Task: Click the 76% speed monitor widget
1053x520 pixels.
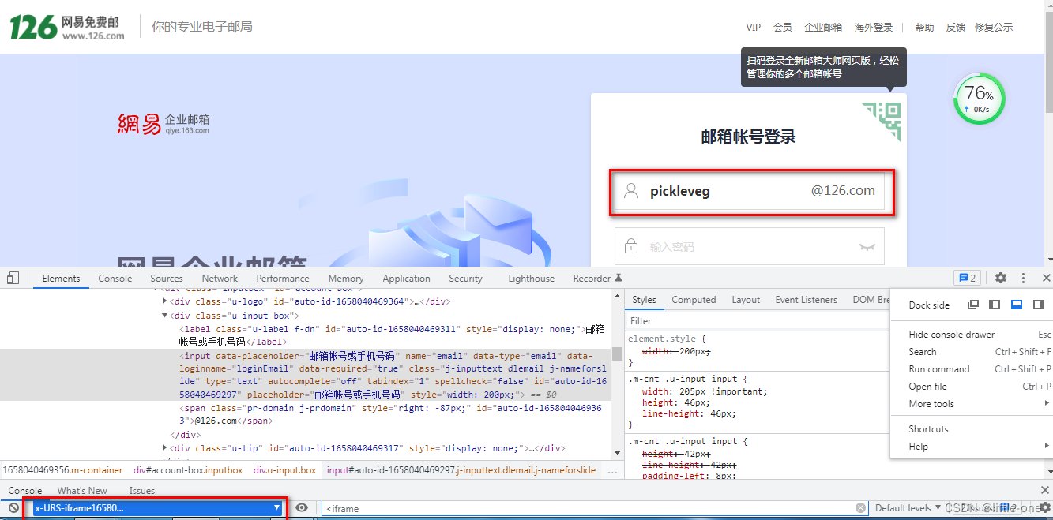Action: click(979, 99)
